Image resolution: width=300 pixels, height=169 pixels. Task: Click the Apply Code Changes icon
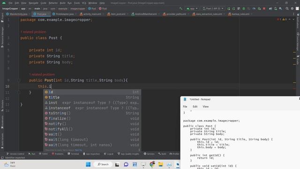click(x=233, y=8)
